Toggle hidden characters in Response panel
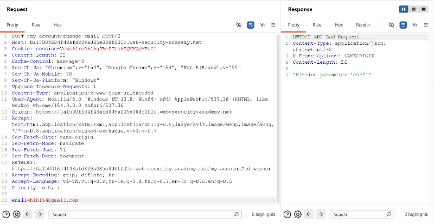This screenshot has height=224, width=434. 391,25
